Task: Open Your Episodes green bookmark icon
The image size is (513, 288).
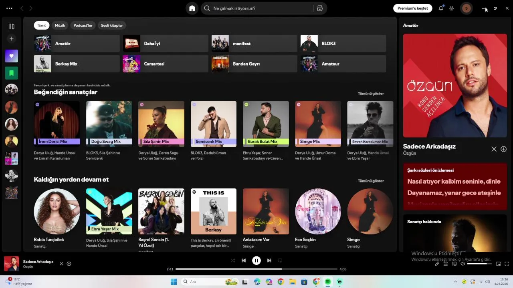Action: [12, 73]
